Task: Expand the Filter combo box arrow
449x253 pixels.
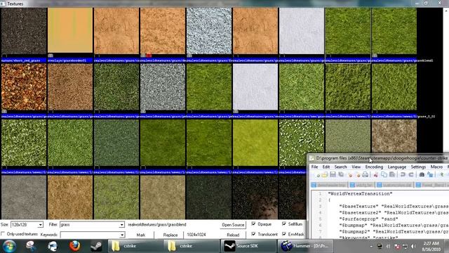Action: point(121,225)
